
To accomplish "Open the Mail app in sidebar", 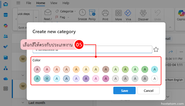I will (6, 4).
